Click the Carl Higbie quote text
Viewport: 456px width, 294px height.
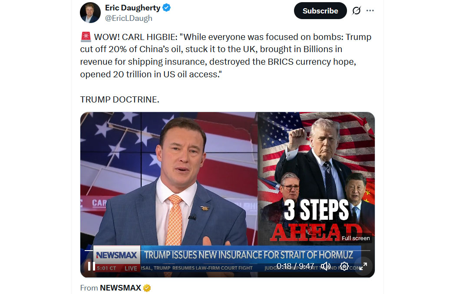[226, 56]
